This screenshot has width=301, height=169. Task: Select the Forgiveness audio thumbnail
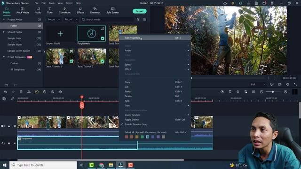[x=92, y=33]
